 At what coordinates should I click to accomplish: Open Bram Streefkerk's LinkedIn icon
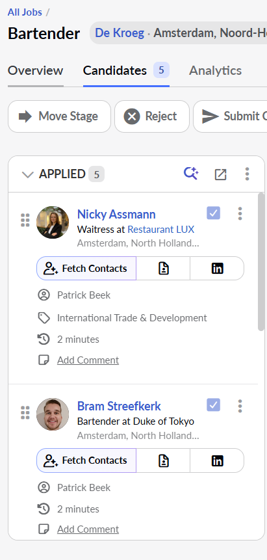coord(217,460)
